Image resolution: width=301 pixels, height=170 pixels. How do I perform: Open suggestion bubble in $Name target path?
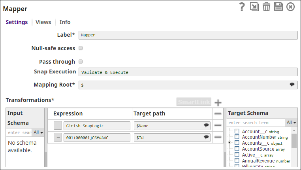click(206, 125)
